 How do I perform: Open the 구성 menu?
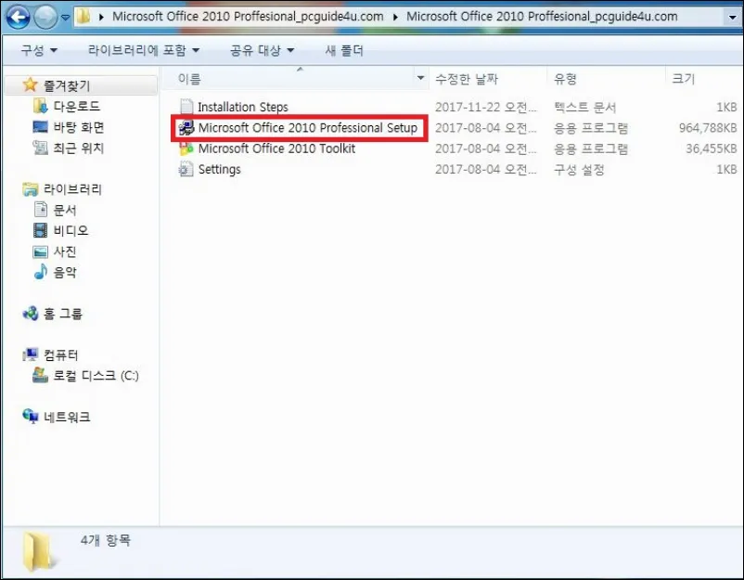[39, 50]
